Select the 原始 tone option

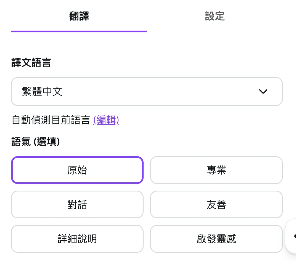pos(77,170)
